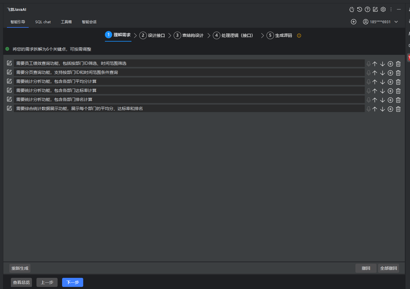The image size is (410, 289).
Task: Click the 全部撤回 button
Action: coord(389,268)
